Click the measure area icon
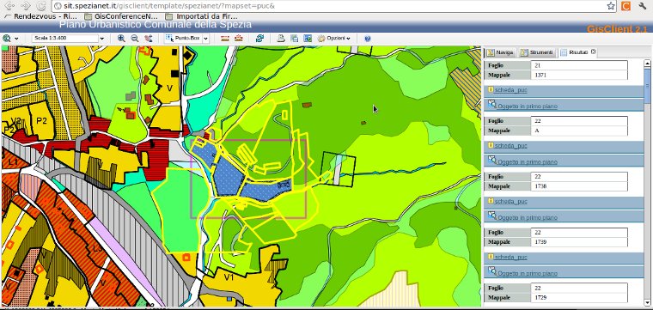Image resolution: width=653 pixels, height=310 pixels. (238, 39)
